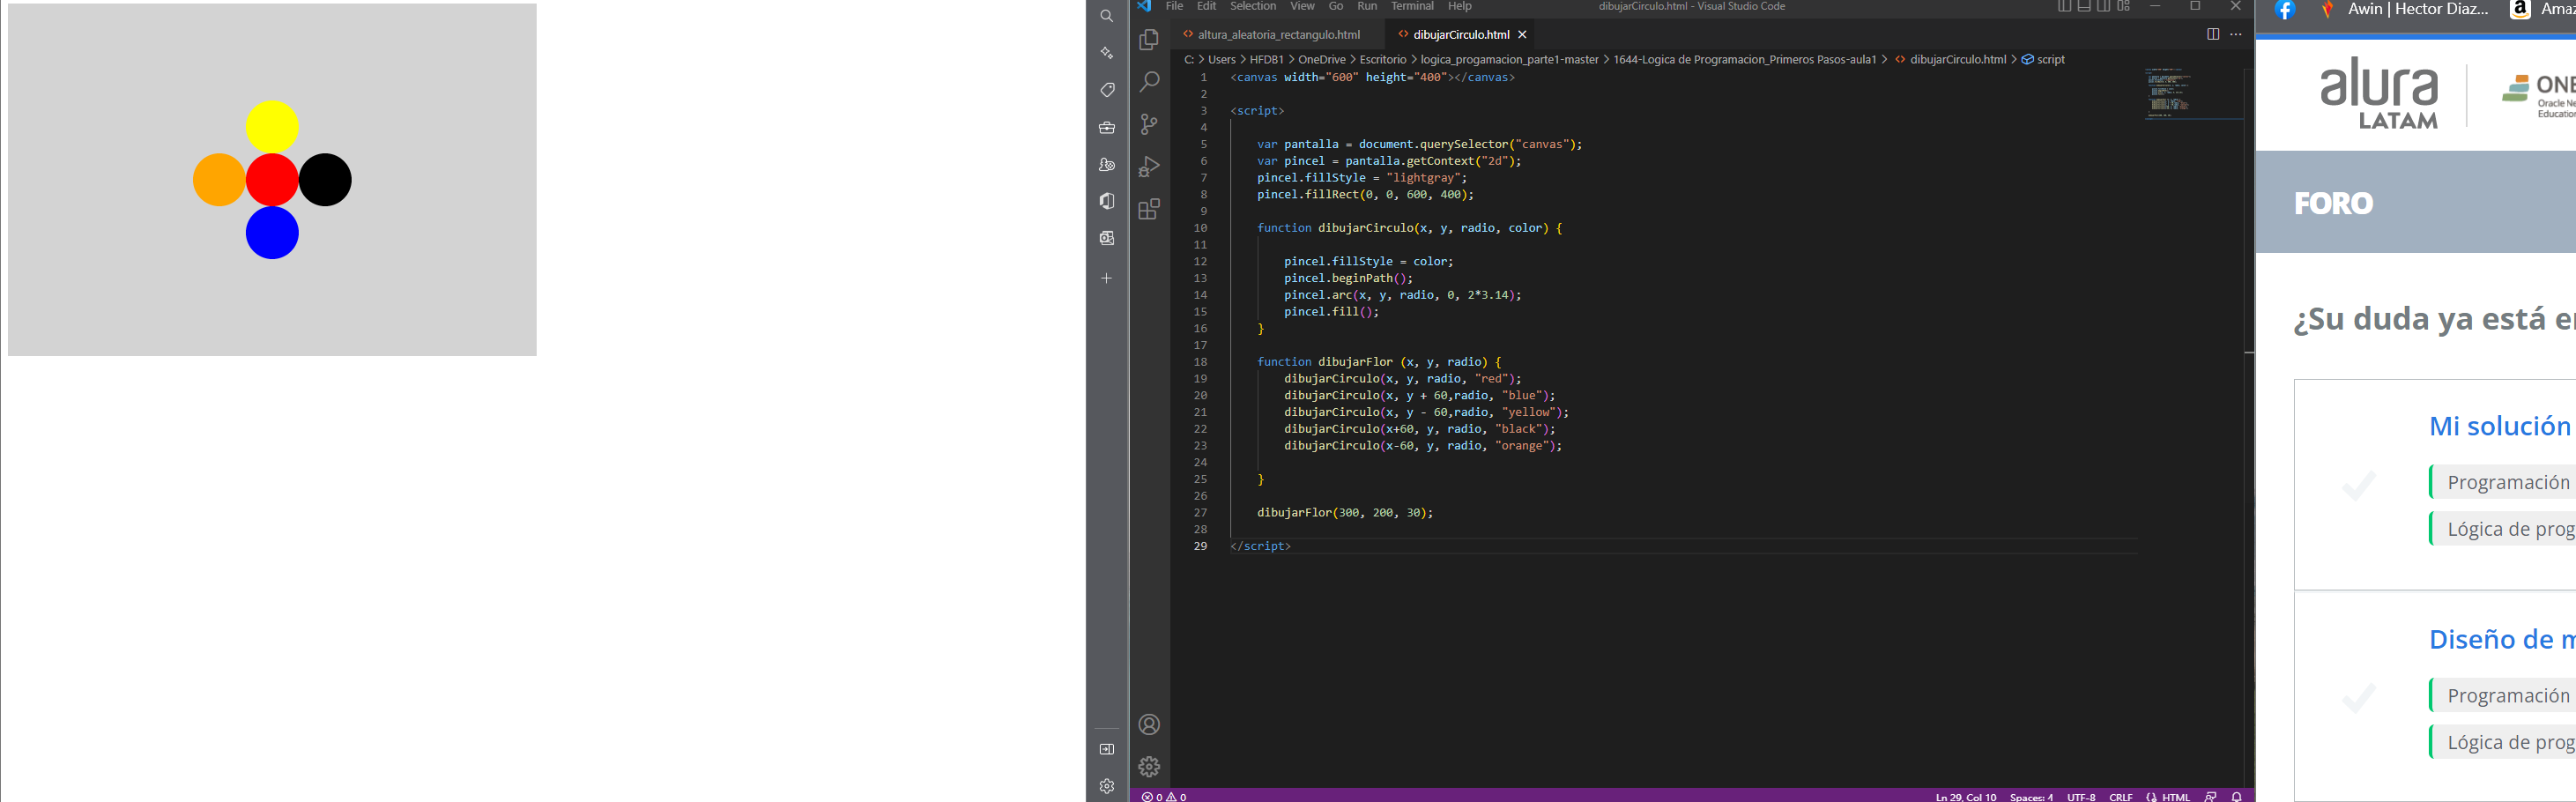
Task: Toggle secondary side bar layout icon
Action: [x=2104, y=6]
